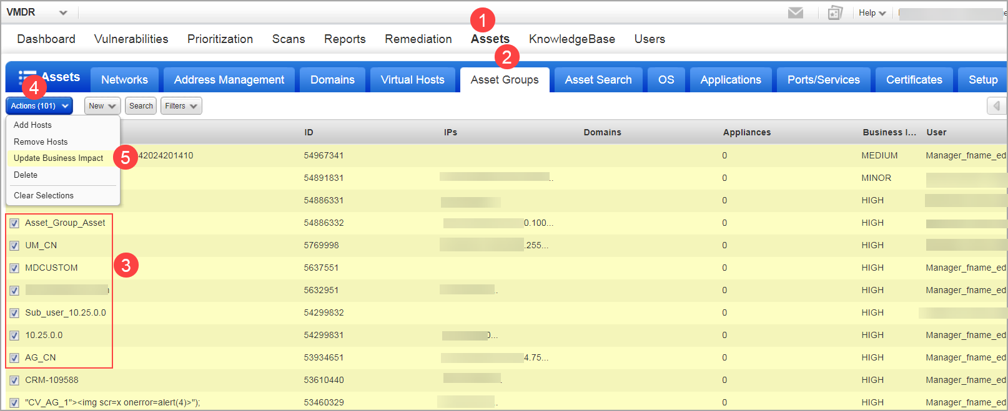Click the Assets list icon
1008x411 pixels.
(26, 77)
